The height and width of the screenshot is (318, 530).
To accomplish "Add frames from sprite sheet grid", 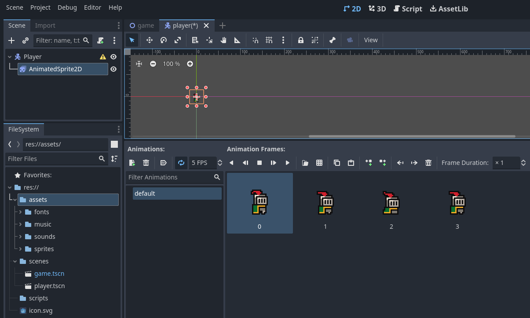I will 319,163.
